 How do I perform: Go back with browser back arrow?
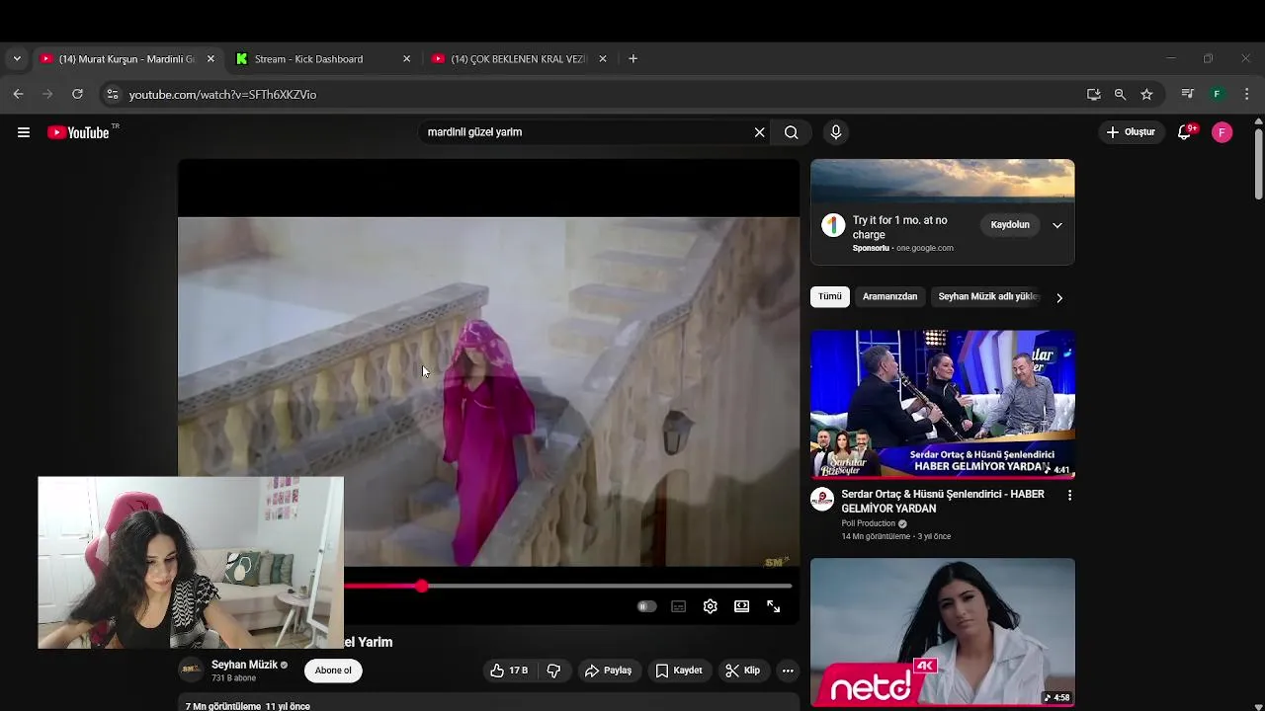point(18,94)
